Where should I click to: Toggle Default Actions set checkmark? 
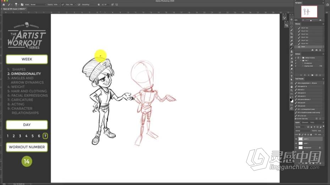(x=296, y=58)
